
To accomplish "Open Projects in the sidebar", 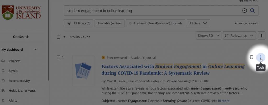I will [x=14, y=61].
